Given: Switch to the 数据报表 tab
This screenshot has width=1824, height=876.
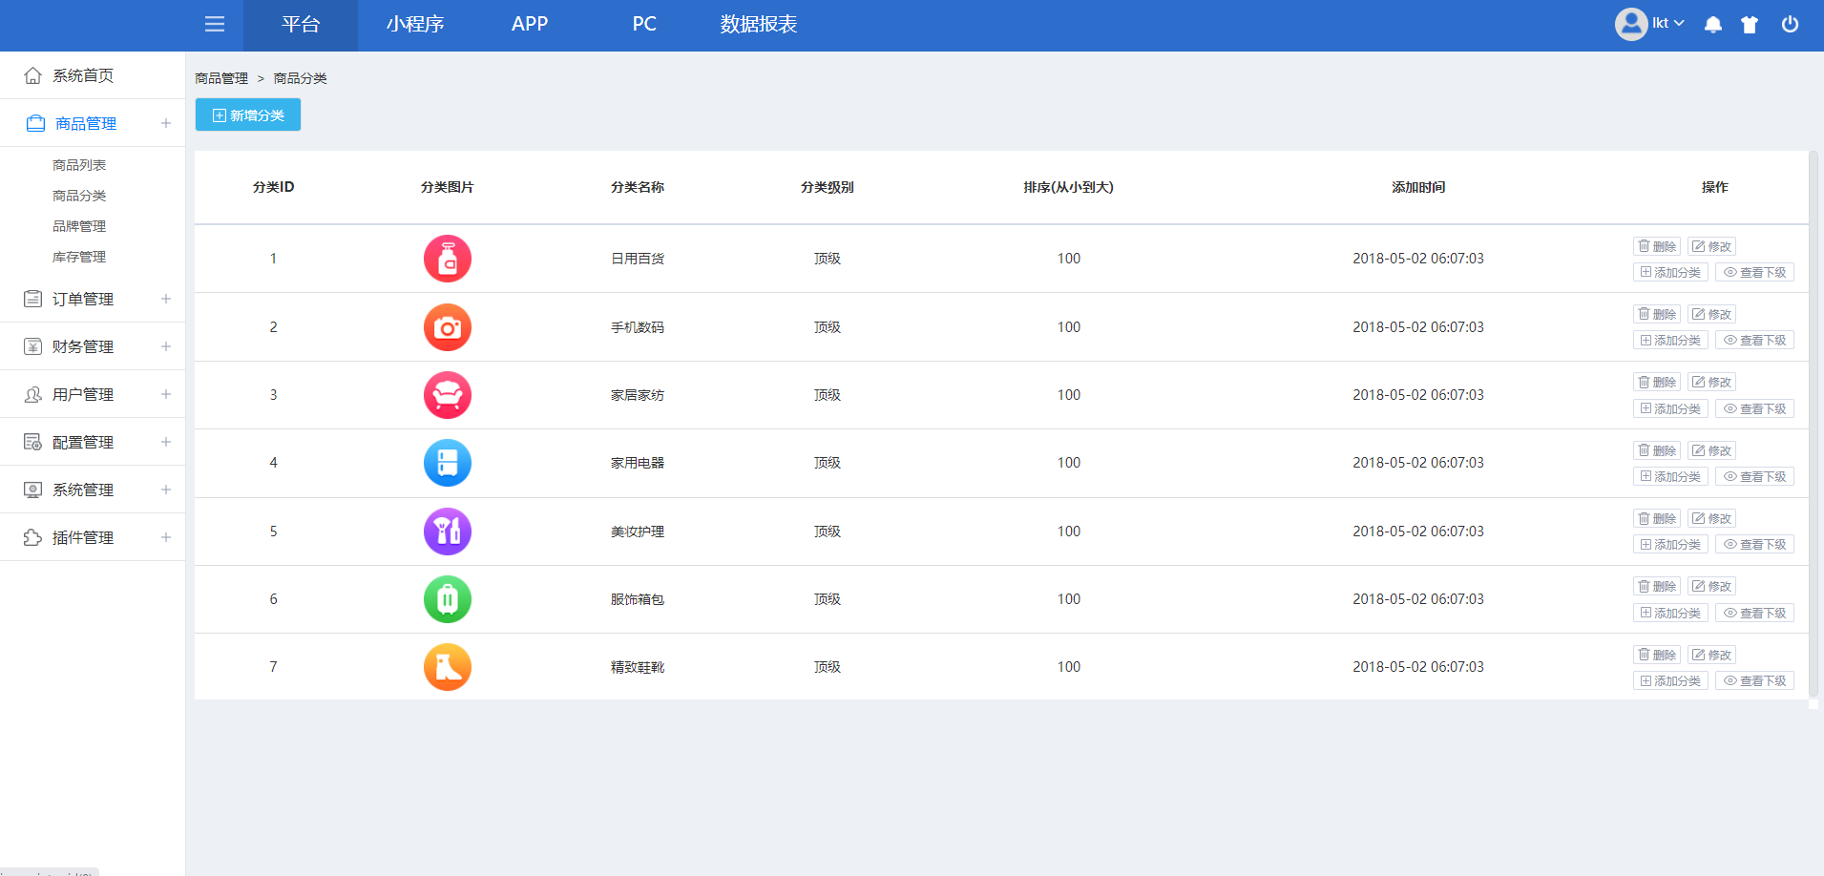Looking at the screenshot, I should coord(759,25).
